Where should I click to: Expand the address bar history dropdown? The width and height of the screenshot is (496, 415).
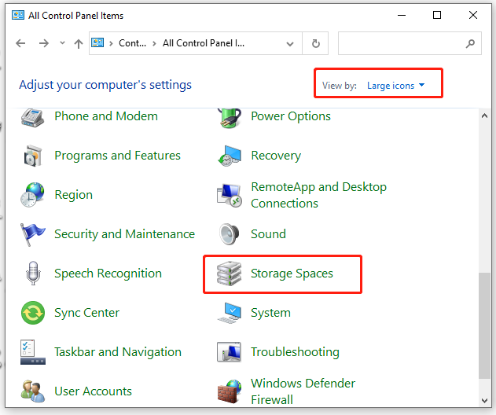click(290, 44)
